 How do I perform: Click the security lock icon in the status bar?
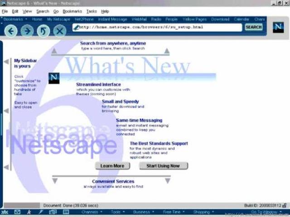tap(285, 205)
